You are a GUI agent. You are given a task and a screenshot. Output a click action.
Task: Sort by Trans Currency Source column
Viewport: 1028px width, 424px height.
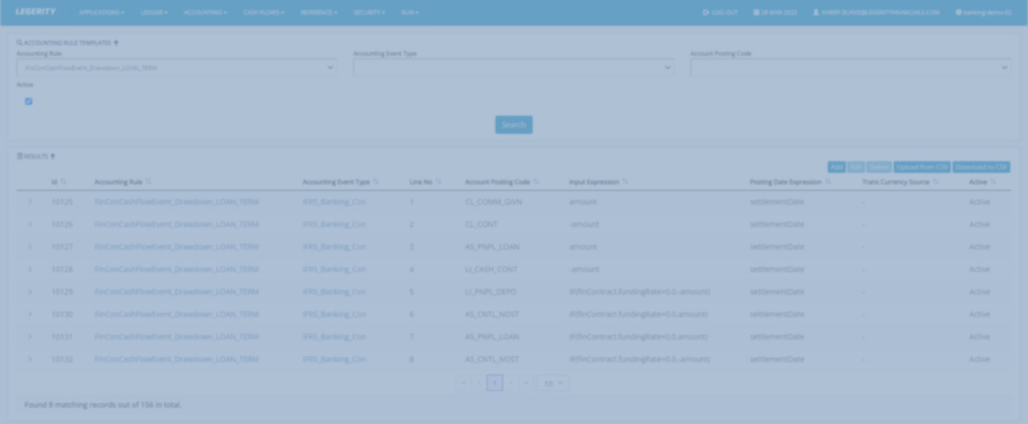click(x=900, y=182)
